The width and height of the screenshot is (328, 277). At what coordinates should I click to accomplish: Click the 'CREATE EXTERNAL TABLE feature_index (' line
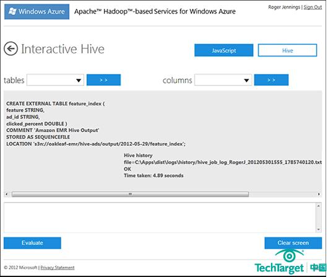56,103
